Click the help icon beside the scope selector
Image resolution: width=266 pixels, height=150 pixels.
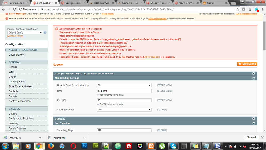[45, 33]
